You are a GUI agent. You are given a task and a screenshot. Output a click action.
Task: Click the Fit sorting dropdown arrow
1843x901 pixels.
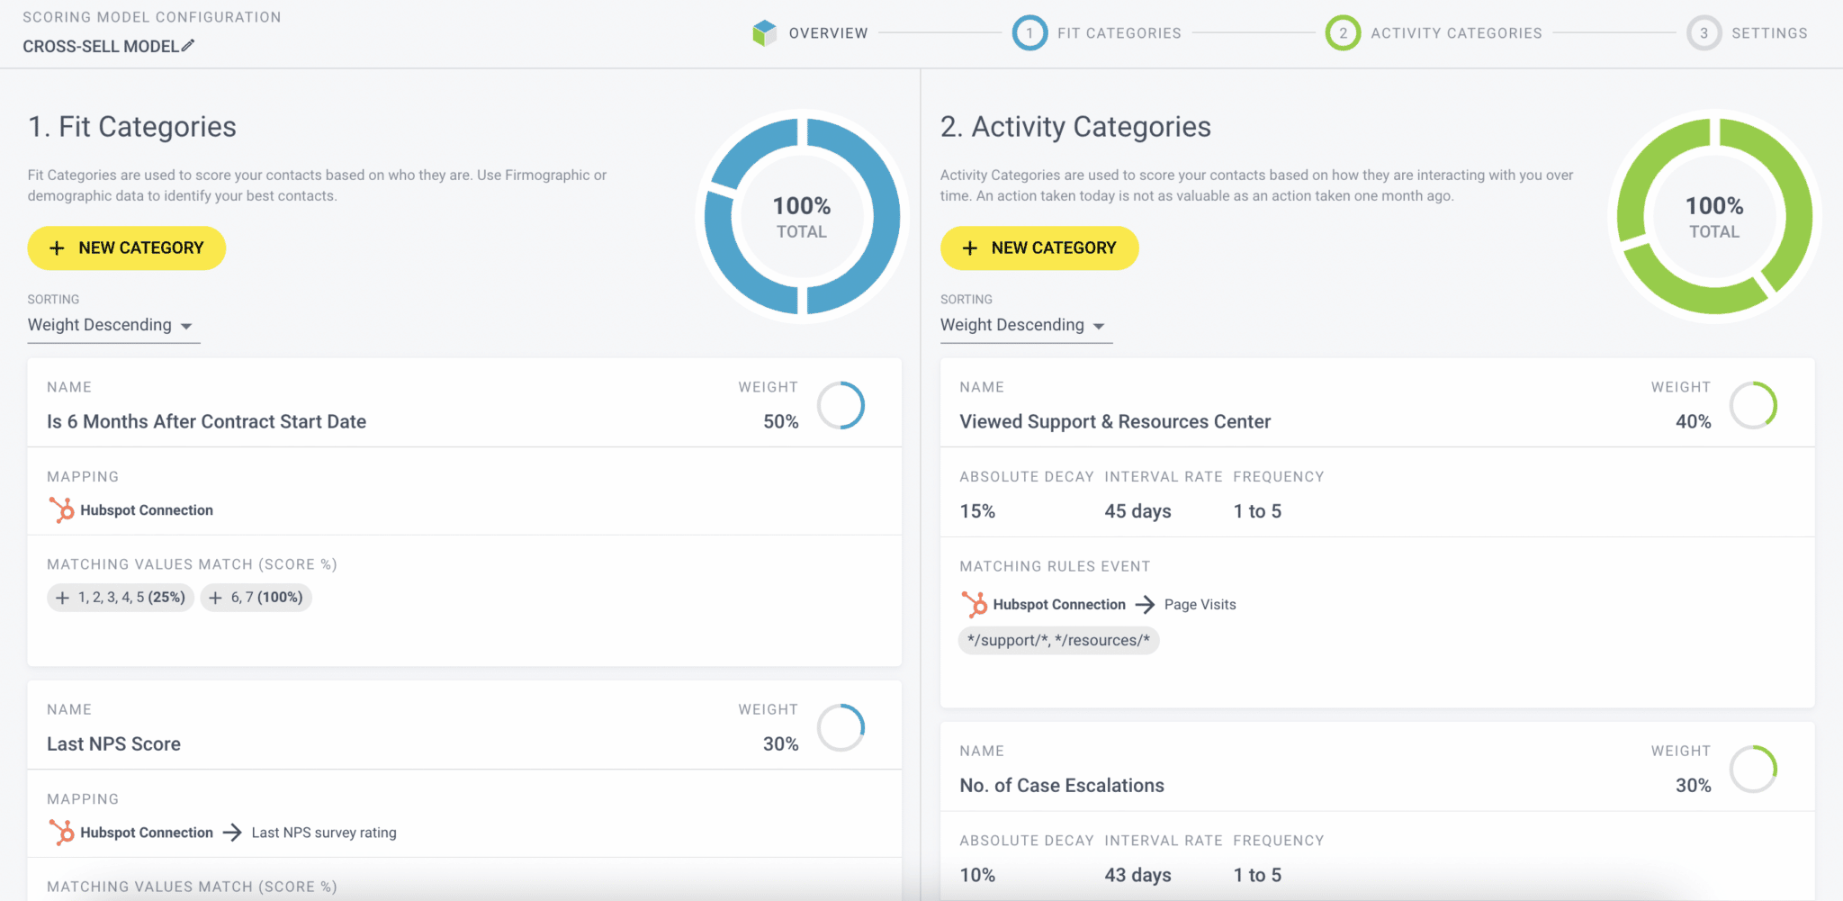tap(186, 326)
